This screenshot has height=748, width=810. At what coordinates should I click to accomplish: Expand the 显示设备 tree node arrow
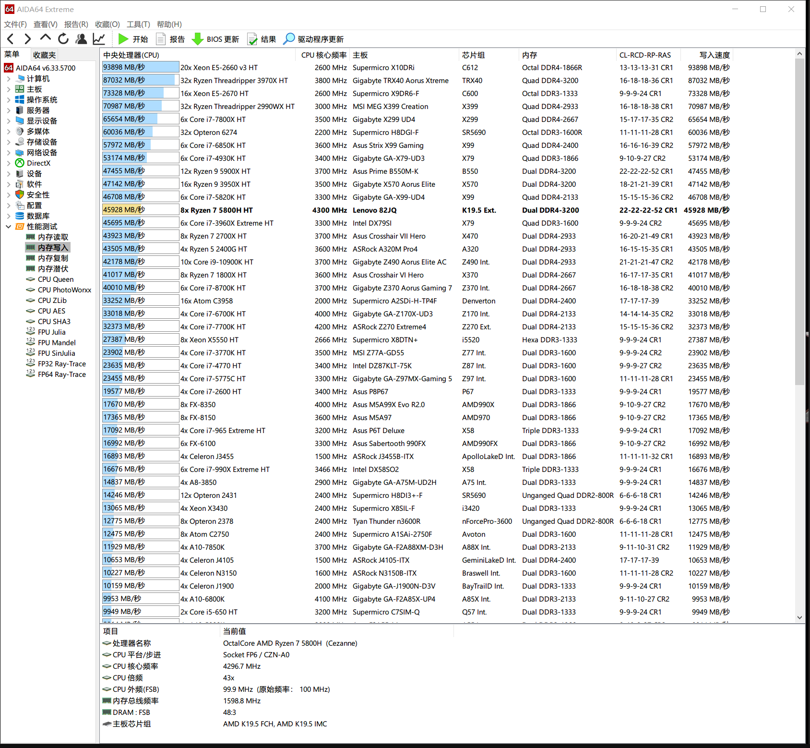click(x=9, y=121)
